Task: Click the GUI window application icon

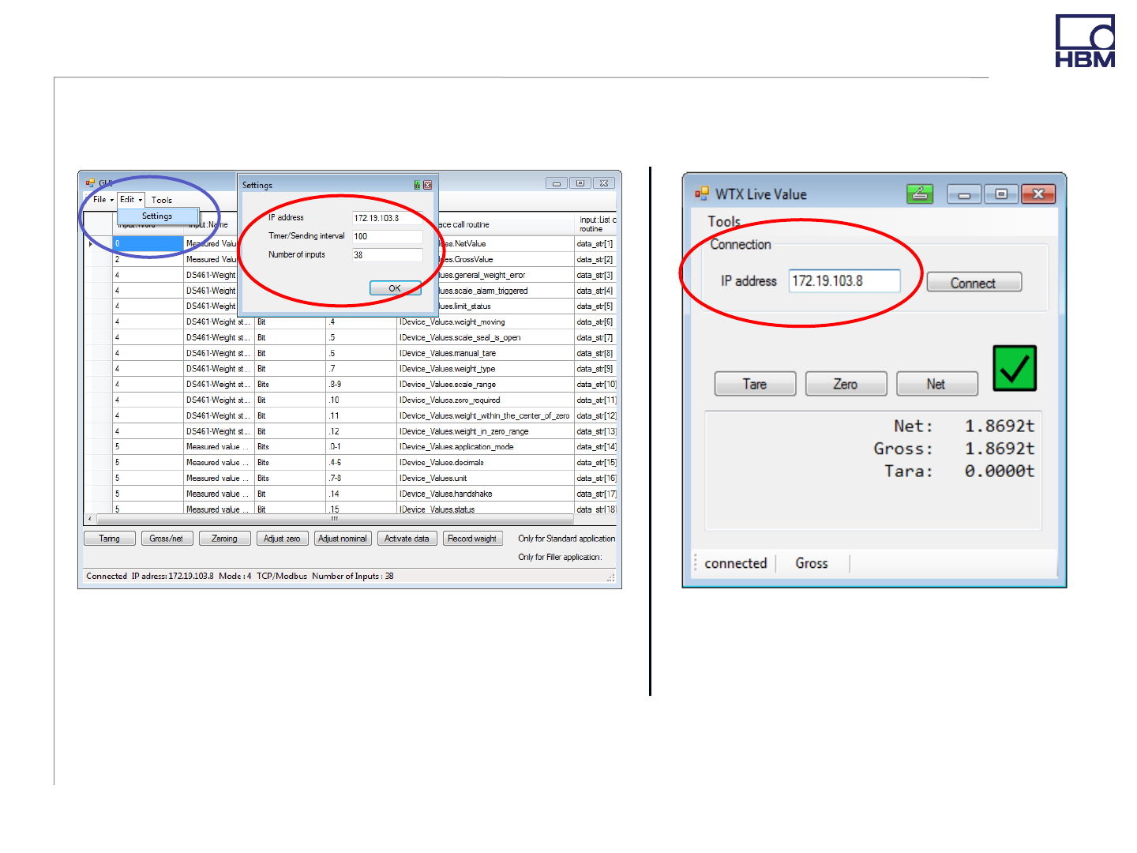Action: pos(90,182)
